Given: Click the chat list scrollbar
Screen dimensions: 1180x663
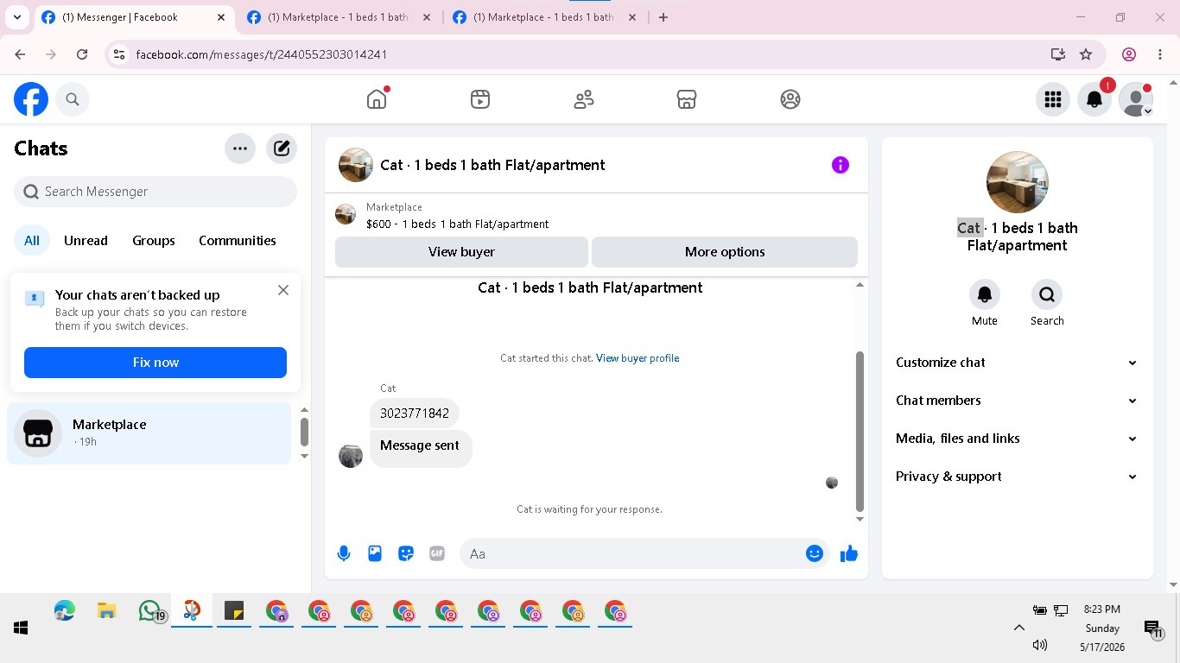Looking at the screenshot, I should [x=304, y=432].
